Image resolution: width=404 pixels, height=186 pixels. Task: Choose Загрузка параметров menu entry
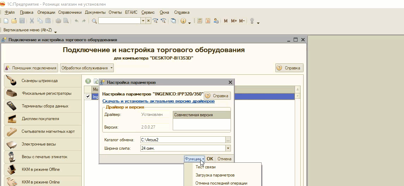(x=215, y=175)
